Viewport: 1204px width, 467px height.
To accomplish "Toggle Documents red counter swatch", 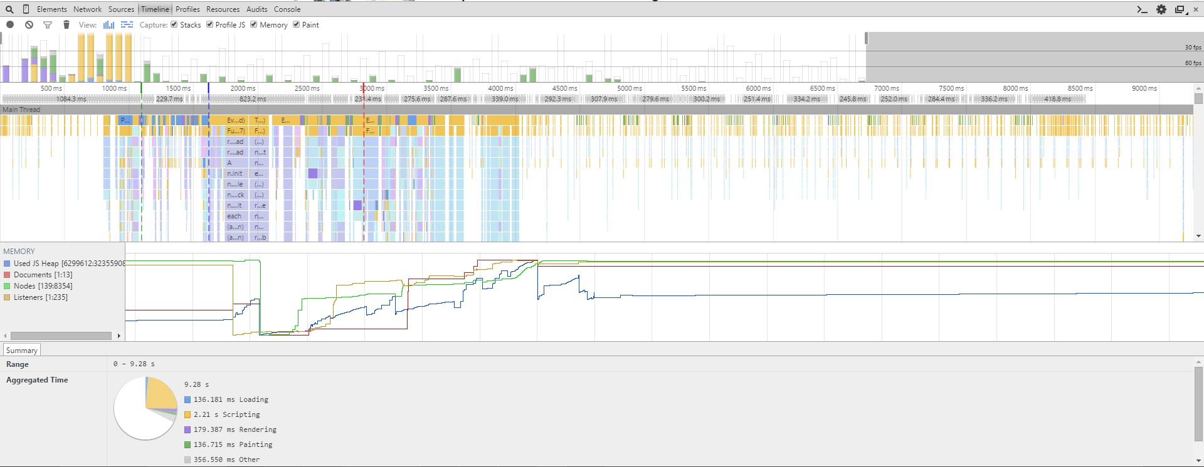I will [7, 275].
